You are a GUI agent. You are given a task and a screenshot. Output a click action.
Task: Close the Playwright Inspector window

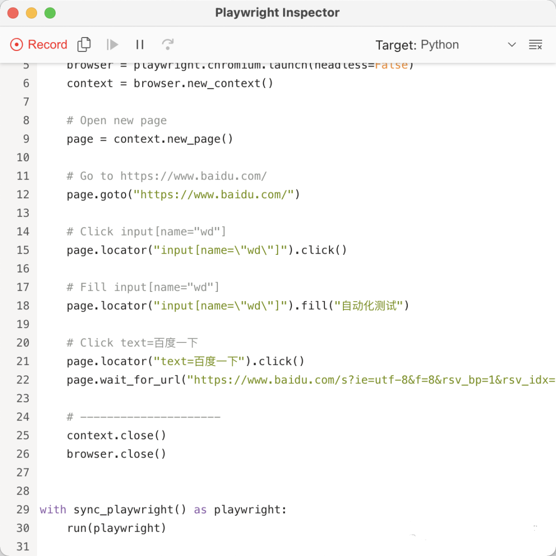pos(13,13)
